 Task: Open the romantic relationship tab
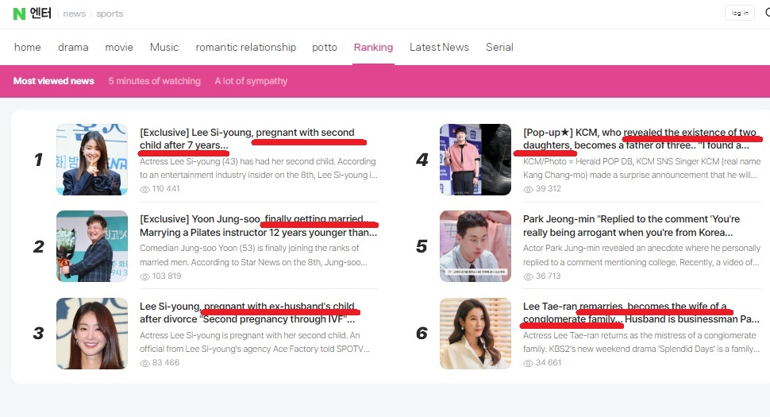coord(245,47)
